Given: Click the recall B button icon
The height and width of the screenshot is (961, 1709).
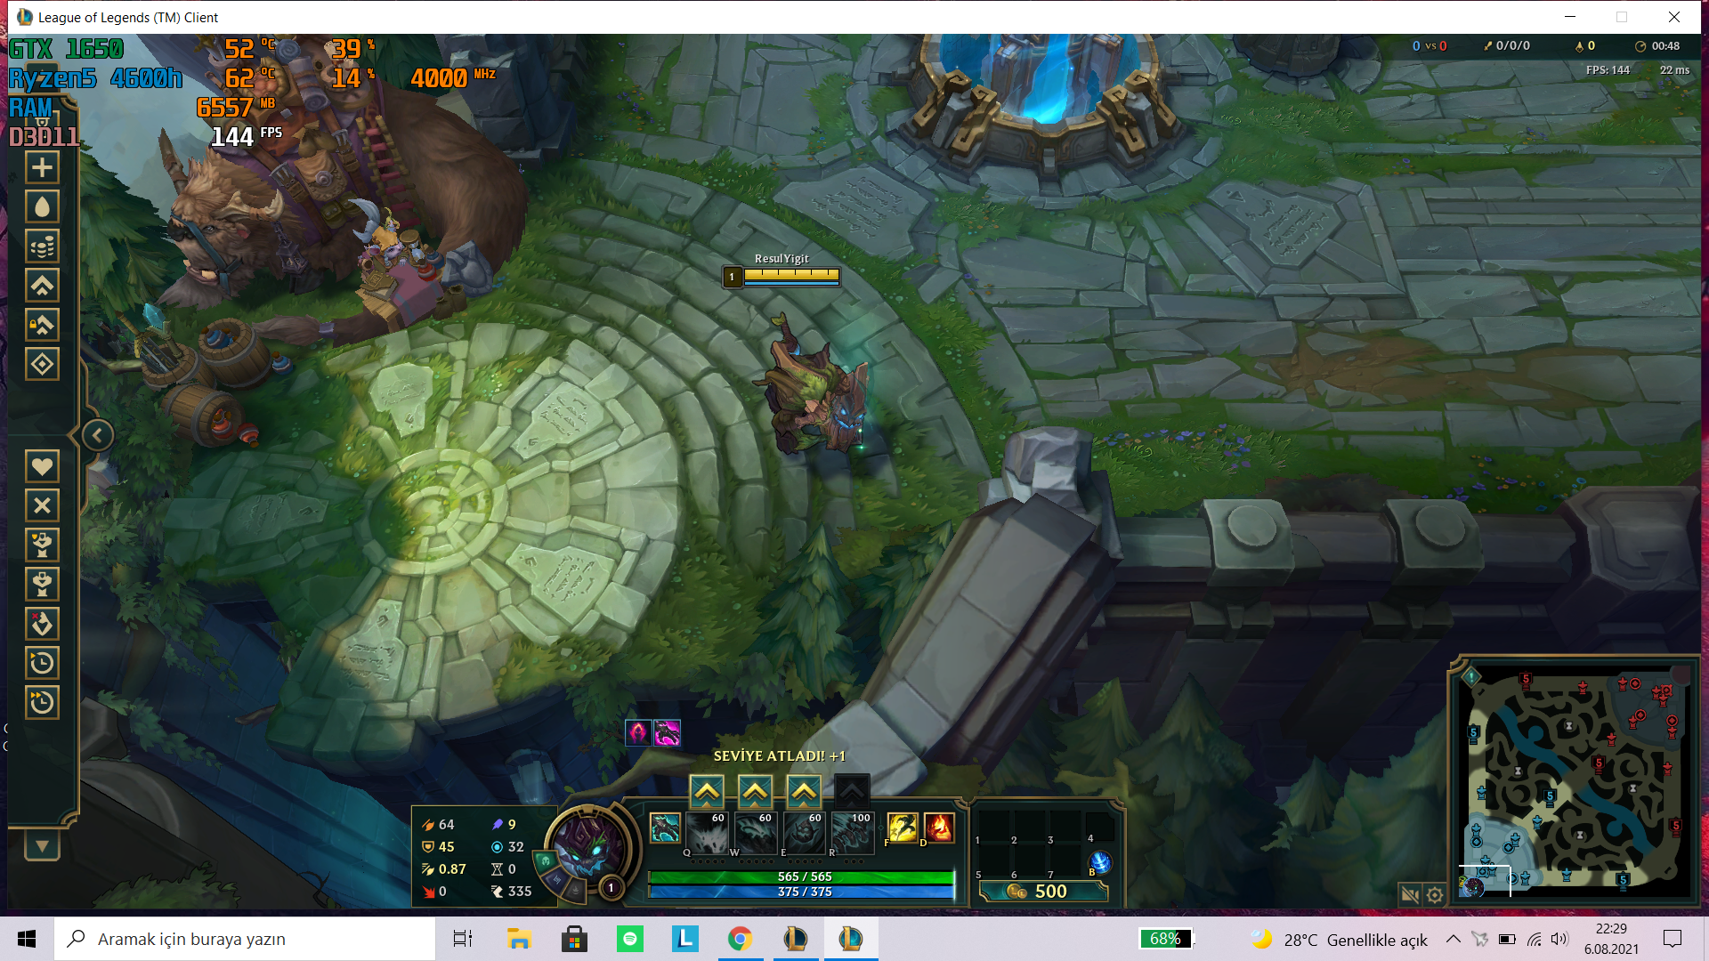Looking at the screenshot, I should click(x=1100, y=861).
